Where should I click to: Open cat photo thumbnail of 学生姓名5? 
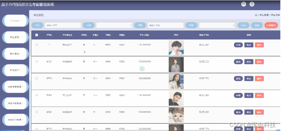176,115
